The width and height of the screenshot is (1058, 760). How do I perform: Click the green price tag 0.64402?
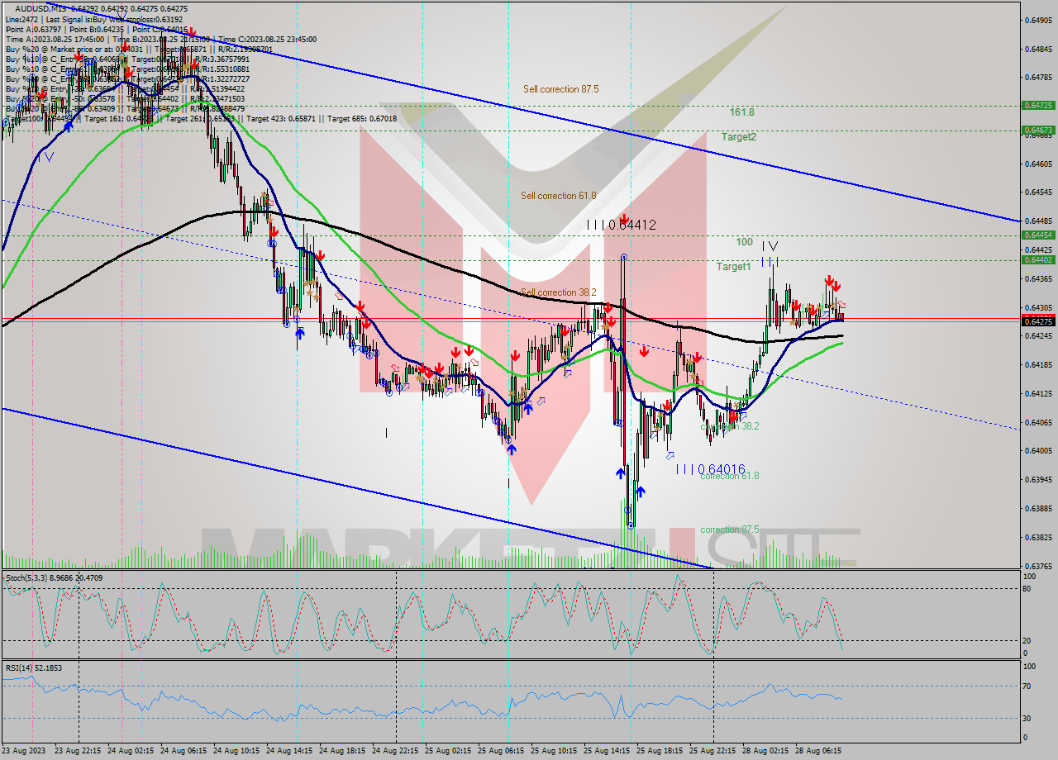(x=1038, y=260)
